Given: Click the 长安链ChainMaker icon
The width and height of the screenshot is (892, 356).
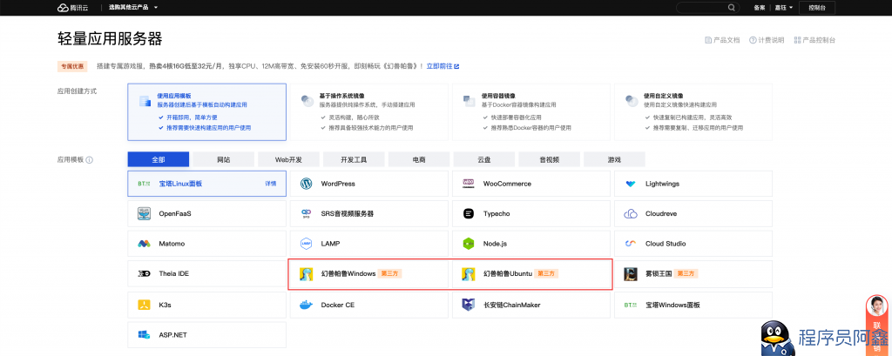Looking at the screenshot, I should 468,305.
